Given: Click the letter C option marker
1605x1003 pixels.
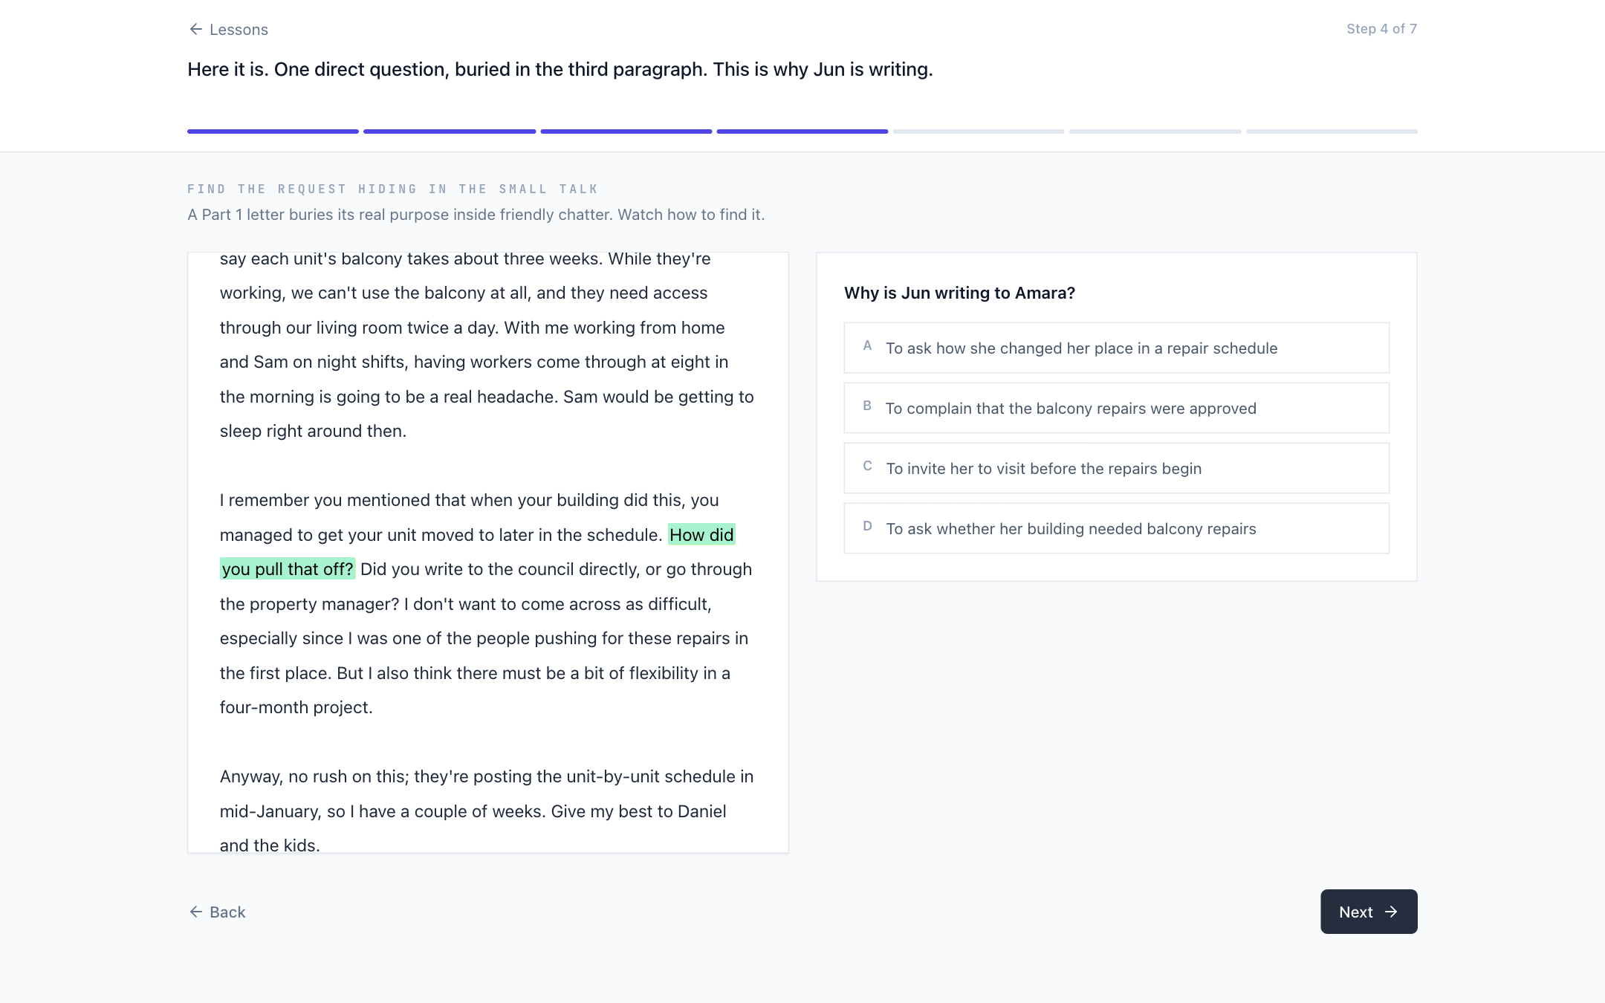Looking at the screenshot, I should click(867, 466).
